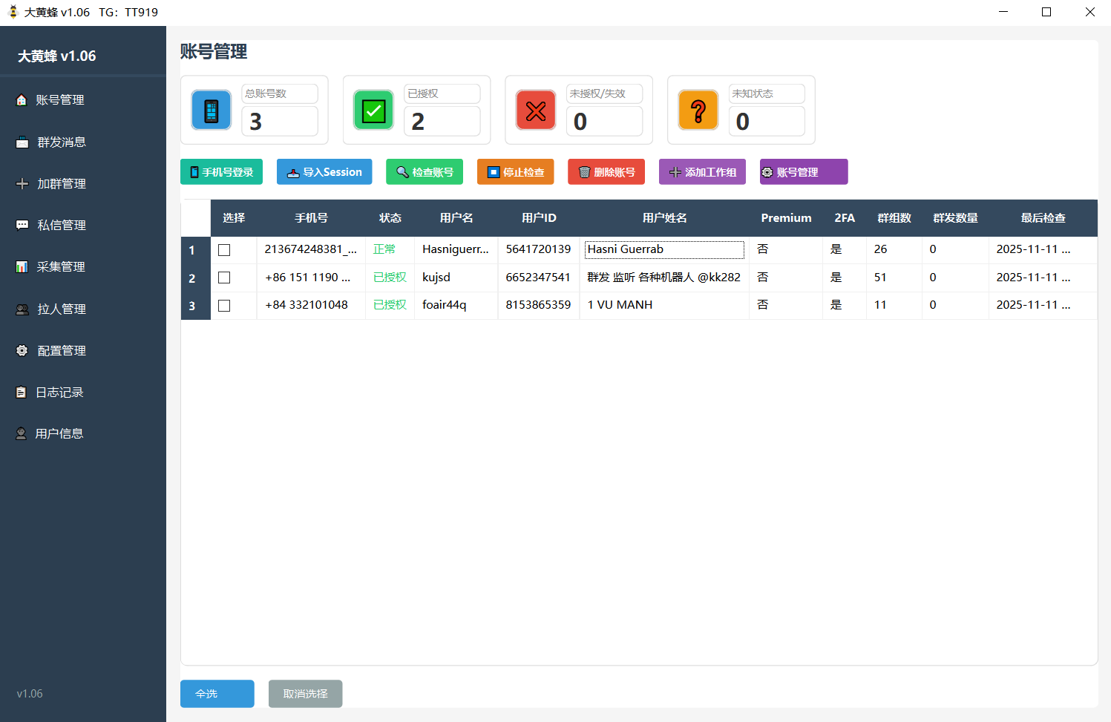Image resolution: width=1111 pixels, height=722 pixels.
Task: Click the green checkmark authorized icon
Action: point(373,111)
